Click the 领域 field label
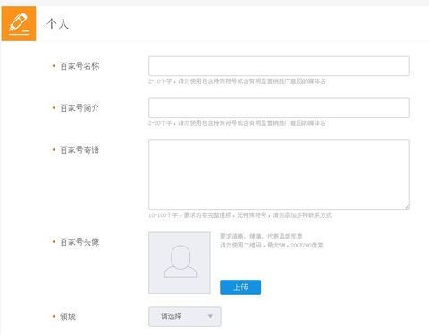Image resolution: width=429 pixels, height=335 pixels. pyautogui.click(x=68, y=316)
